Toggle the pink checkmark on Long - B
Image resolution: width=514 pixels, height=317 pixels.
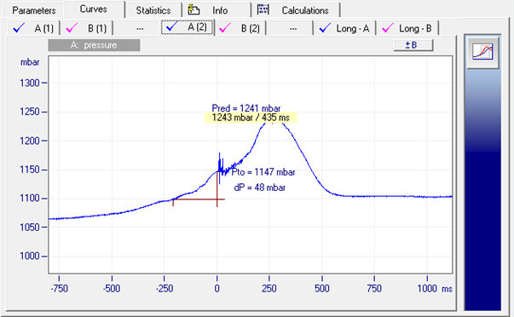(x=388, y=28)
